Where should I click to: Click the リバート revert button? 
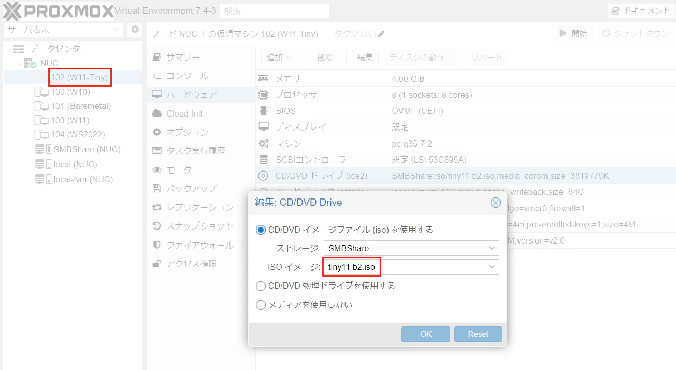486,58
